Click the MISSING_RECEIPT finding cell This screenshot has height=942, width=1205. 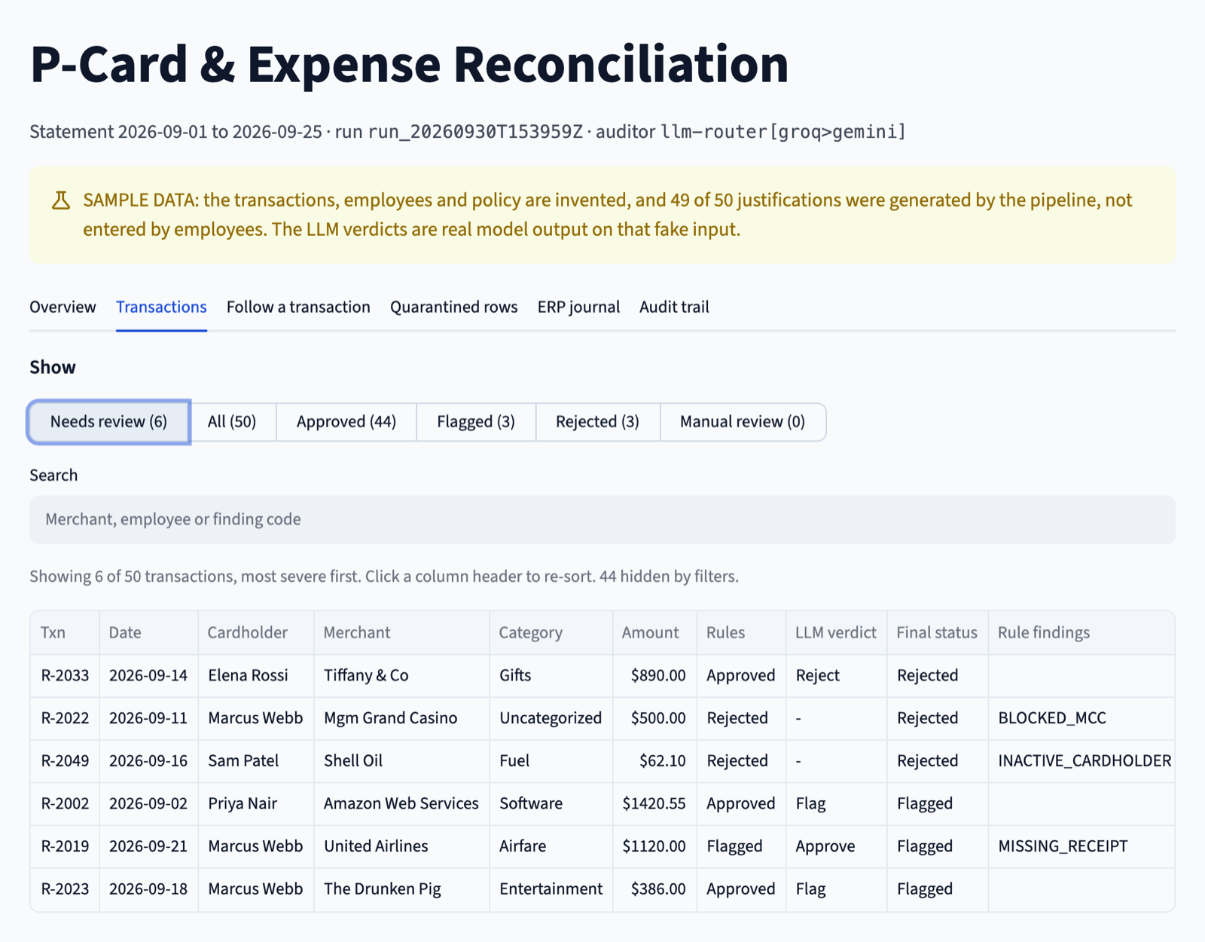[x=1081, y=846]
